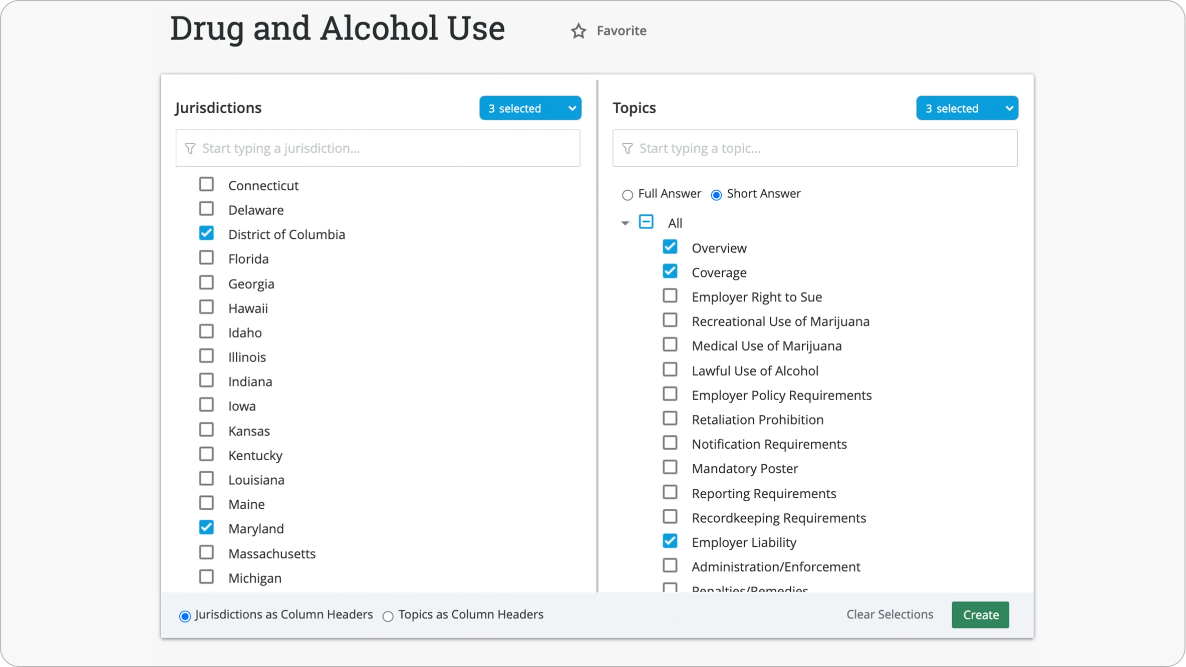Click the filter icon in topic search

pyautogui.click(x=627, y=148)
